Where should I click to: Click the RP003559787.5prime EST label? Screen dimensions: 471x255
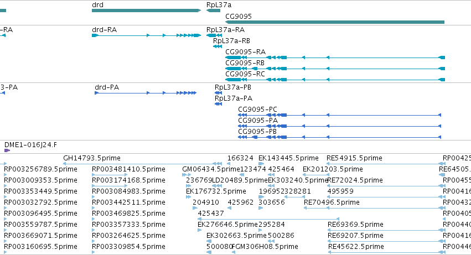click(40, 225)
